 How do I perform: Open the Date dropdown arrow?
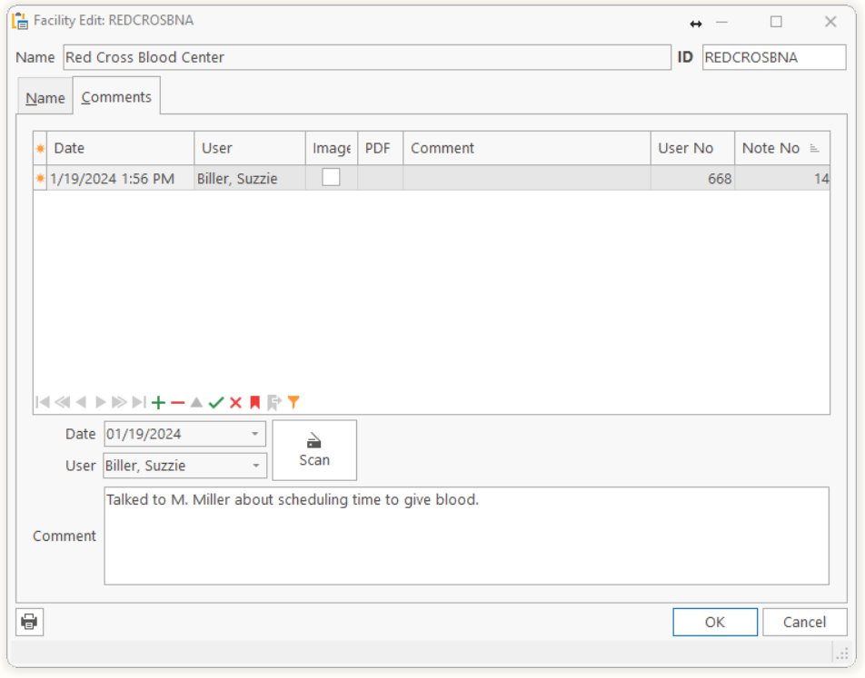[254, 434]
